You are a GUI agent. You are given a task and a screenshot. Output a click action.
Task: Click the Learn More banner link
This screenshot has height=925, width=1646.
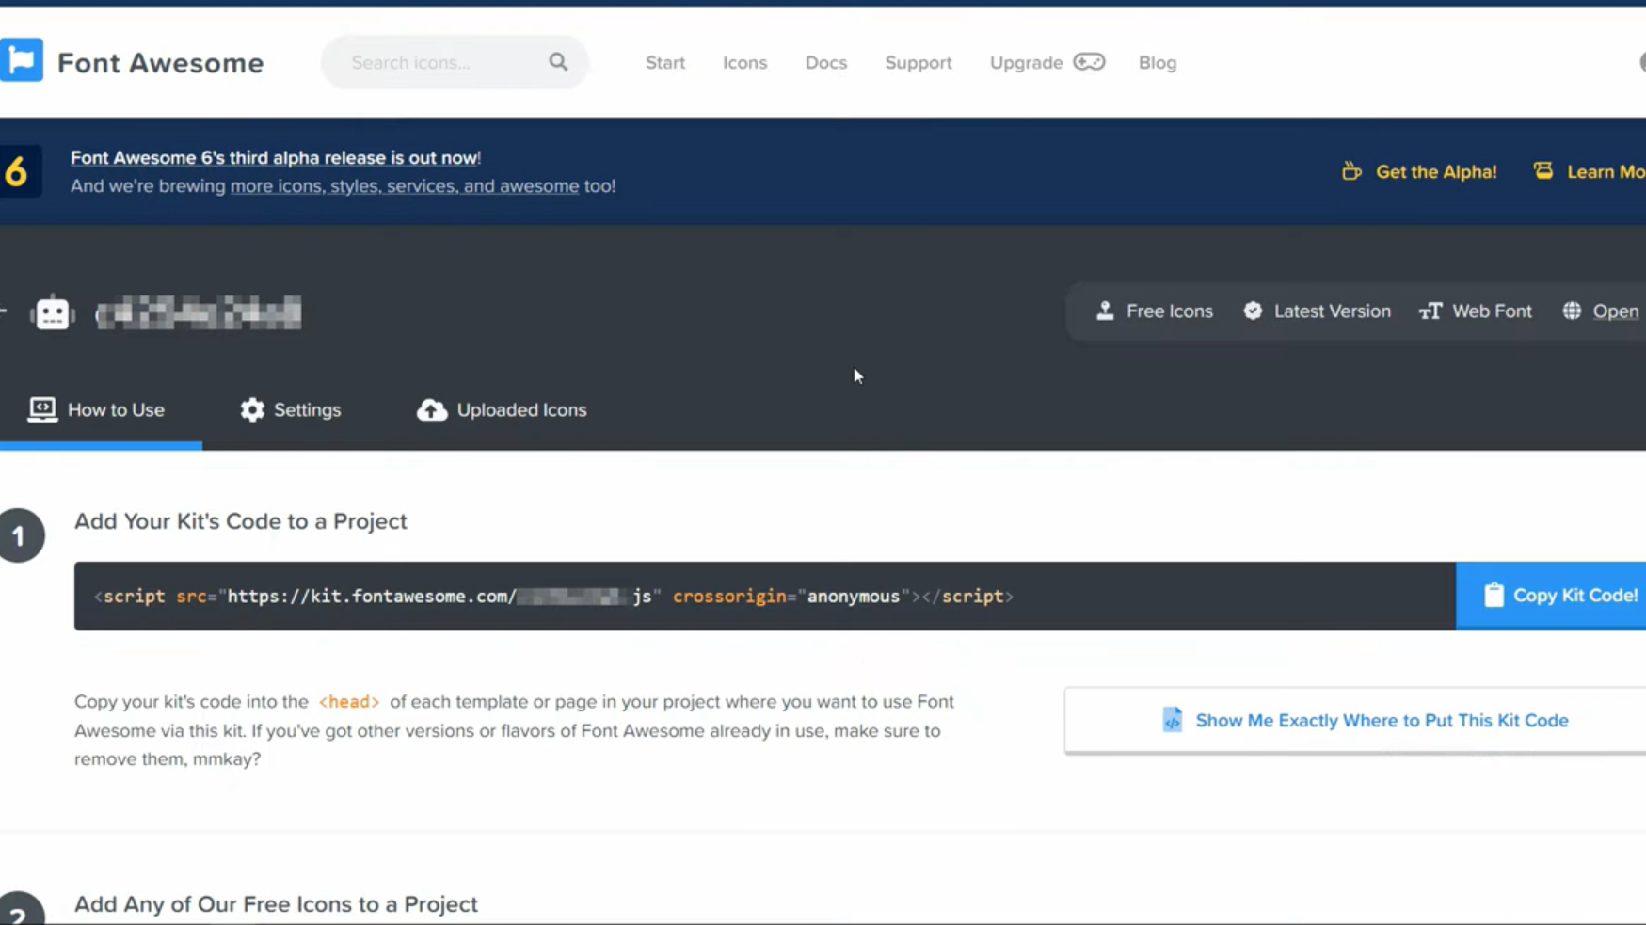click(1606, 171)
